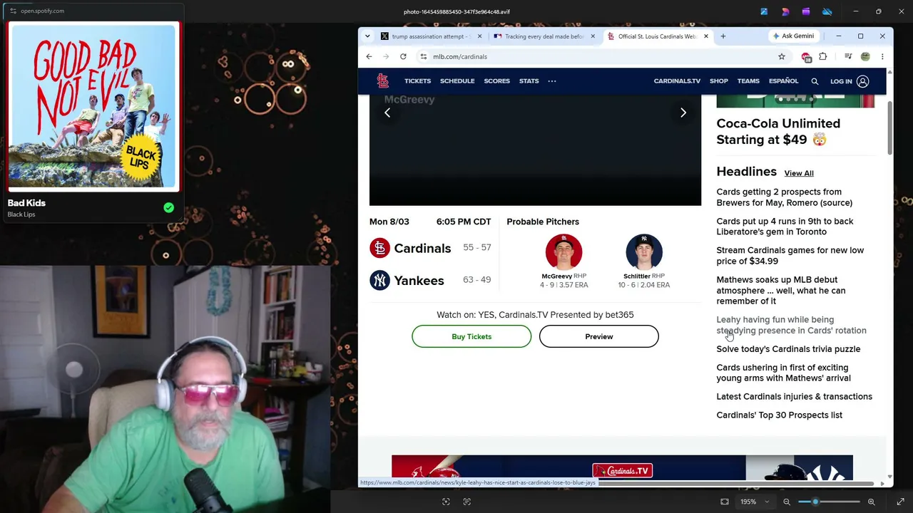
Task: Open Cards ushering in young arms headline
Action: [x=783, y=373]
